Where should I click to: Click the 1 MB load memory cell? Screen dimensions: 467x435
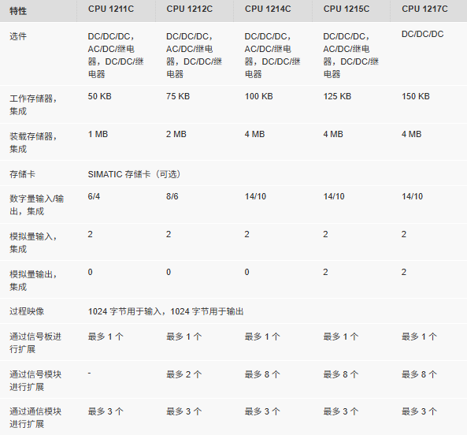click(x=98, y=135)
